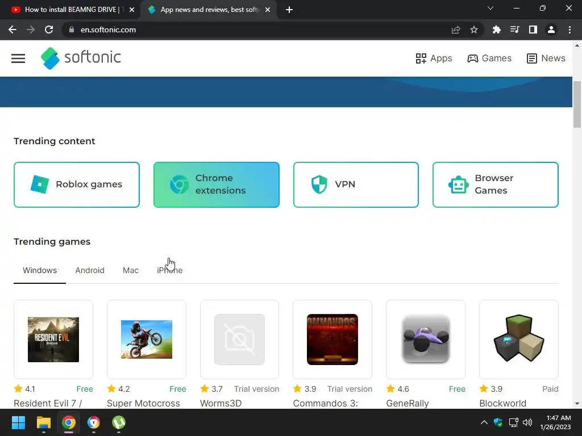Go forward in browser history
The width and height of the screenshot is (582, 436).
31,30
